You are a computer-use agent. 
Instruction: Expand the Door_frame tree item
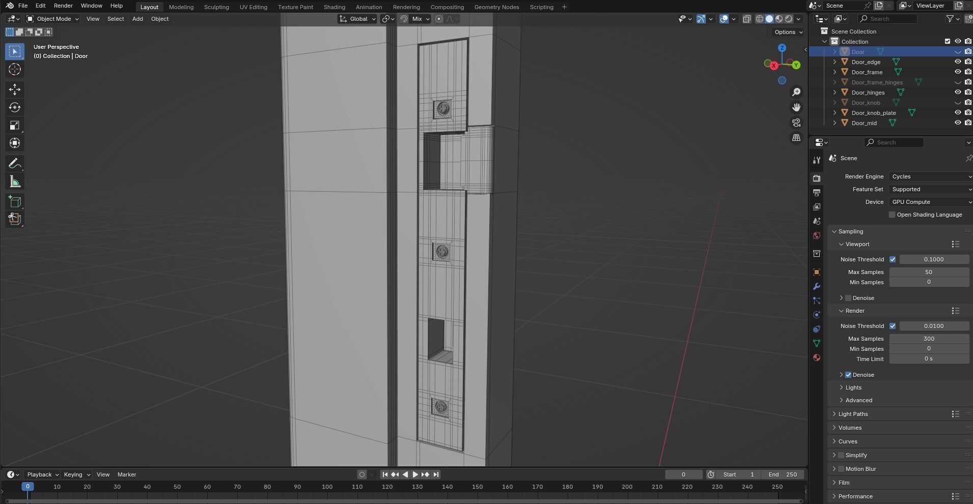pos(835,72)
